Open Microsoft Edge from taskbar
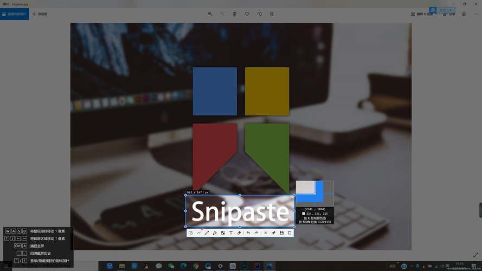Image resolution: width=482 pixels, height=271 pixels. point(183,266)
